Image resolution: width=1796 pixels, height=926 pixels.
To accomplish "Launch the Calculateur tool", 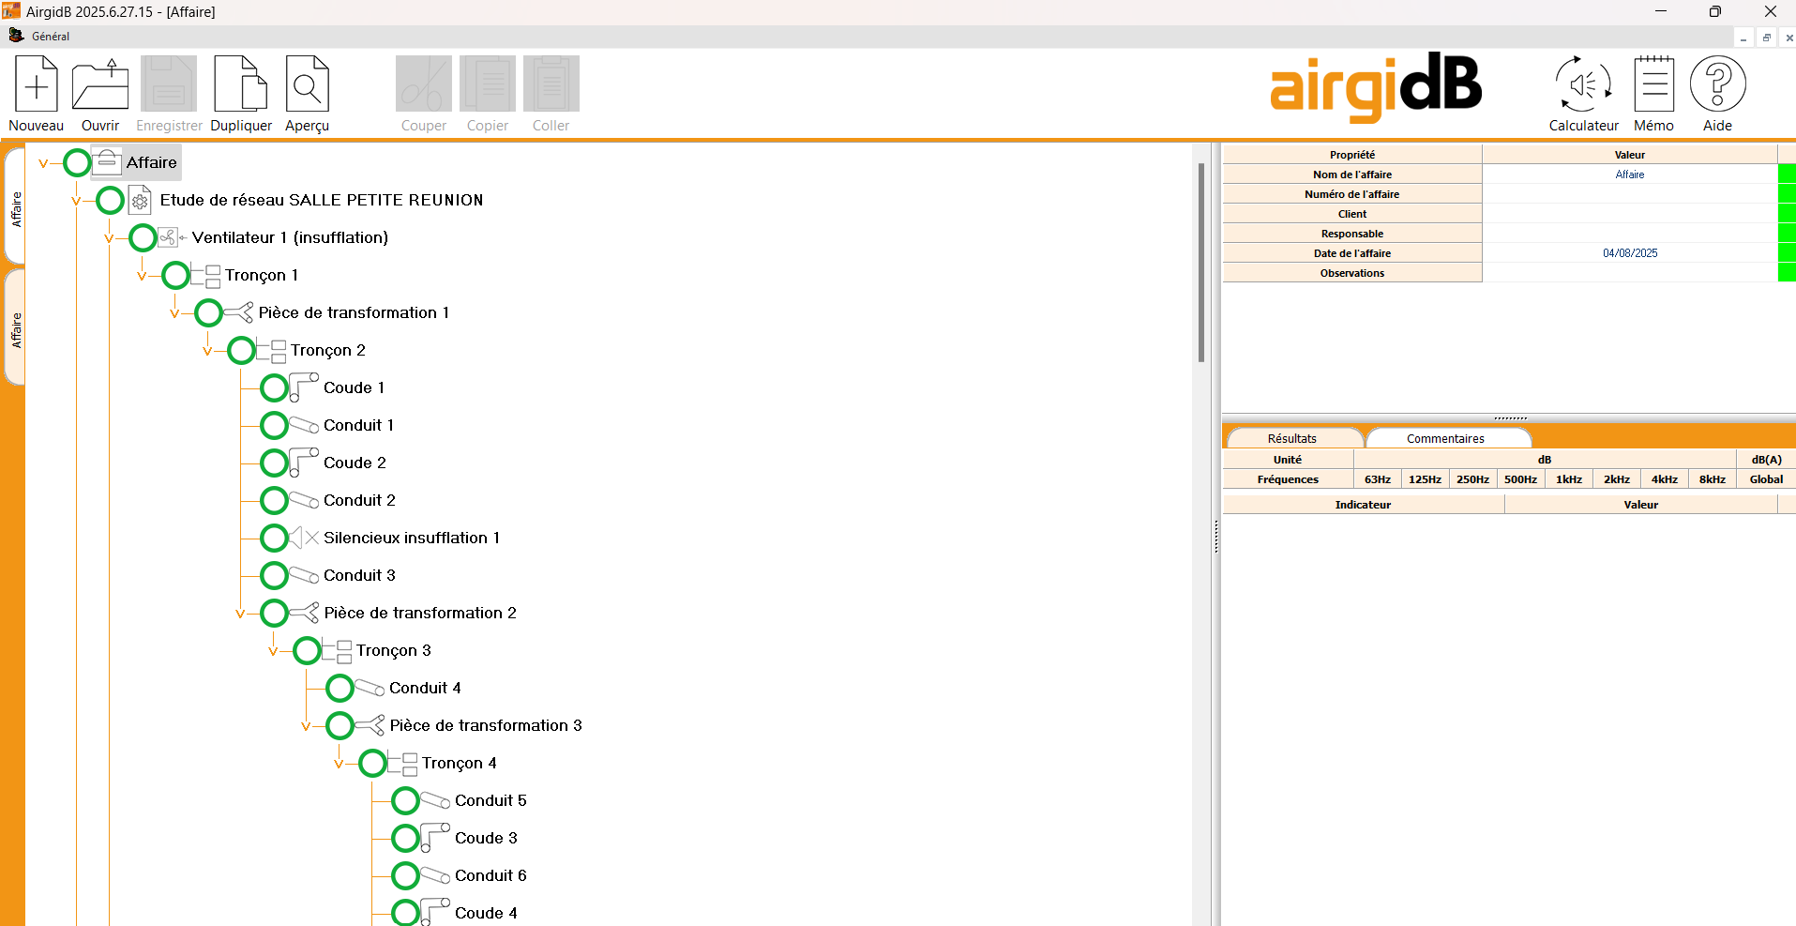I will tap(1583, 84).
